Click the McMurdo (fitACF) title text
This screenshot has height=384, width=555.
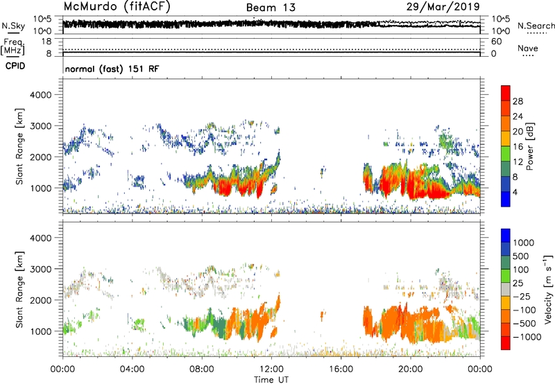[x=117, y=7]
